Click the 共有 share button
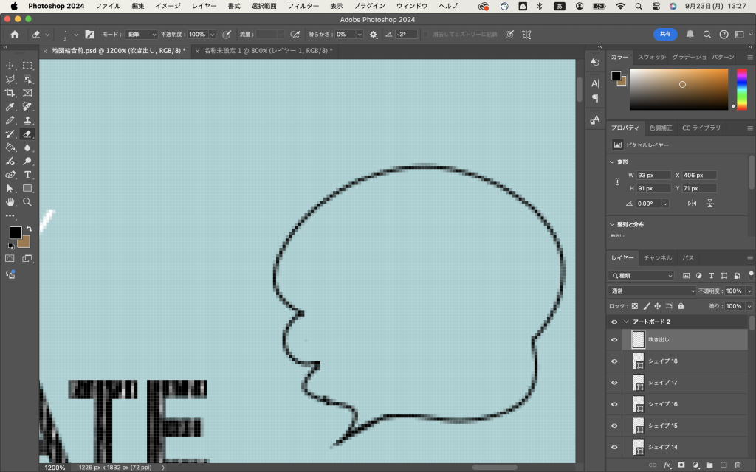 pyautogui.click(x=664, y=35)
